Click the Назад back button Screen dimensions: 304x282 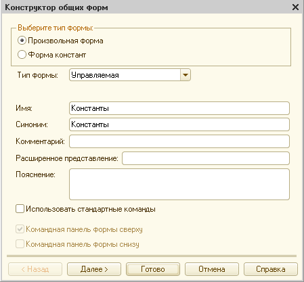[x=35, y=269]
